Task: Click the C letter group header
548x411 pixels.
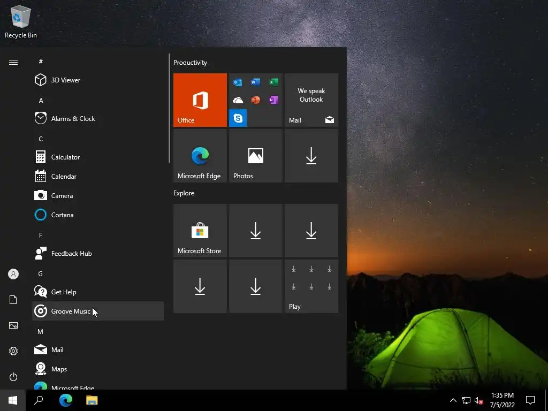Action: pos(41,139)
